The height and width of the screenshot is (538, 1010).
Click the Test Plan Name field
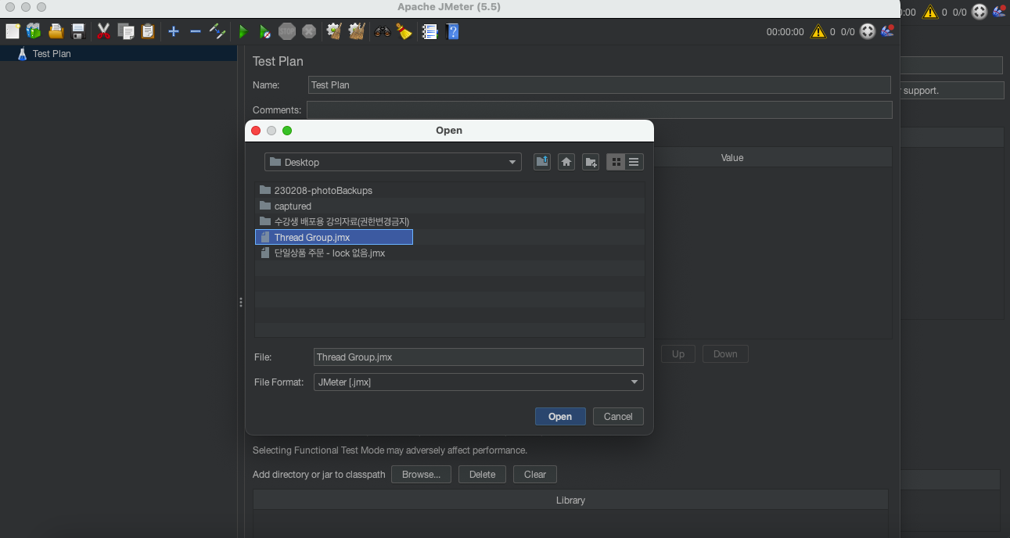pyautogui.click(x=598, y=84)
